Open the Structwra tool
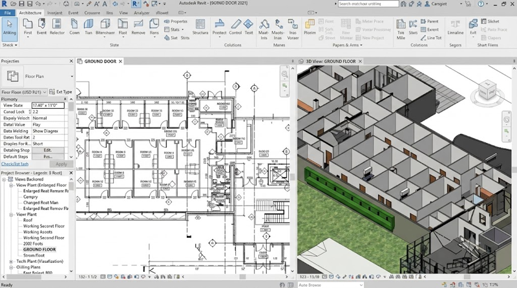 tap(200, 27)
